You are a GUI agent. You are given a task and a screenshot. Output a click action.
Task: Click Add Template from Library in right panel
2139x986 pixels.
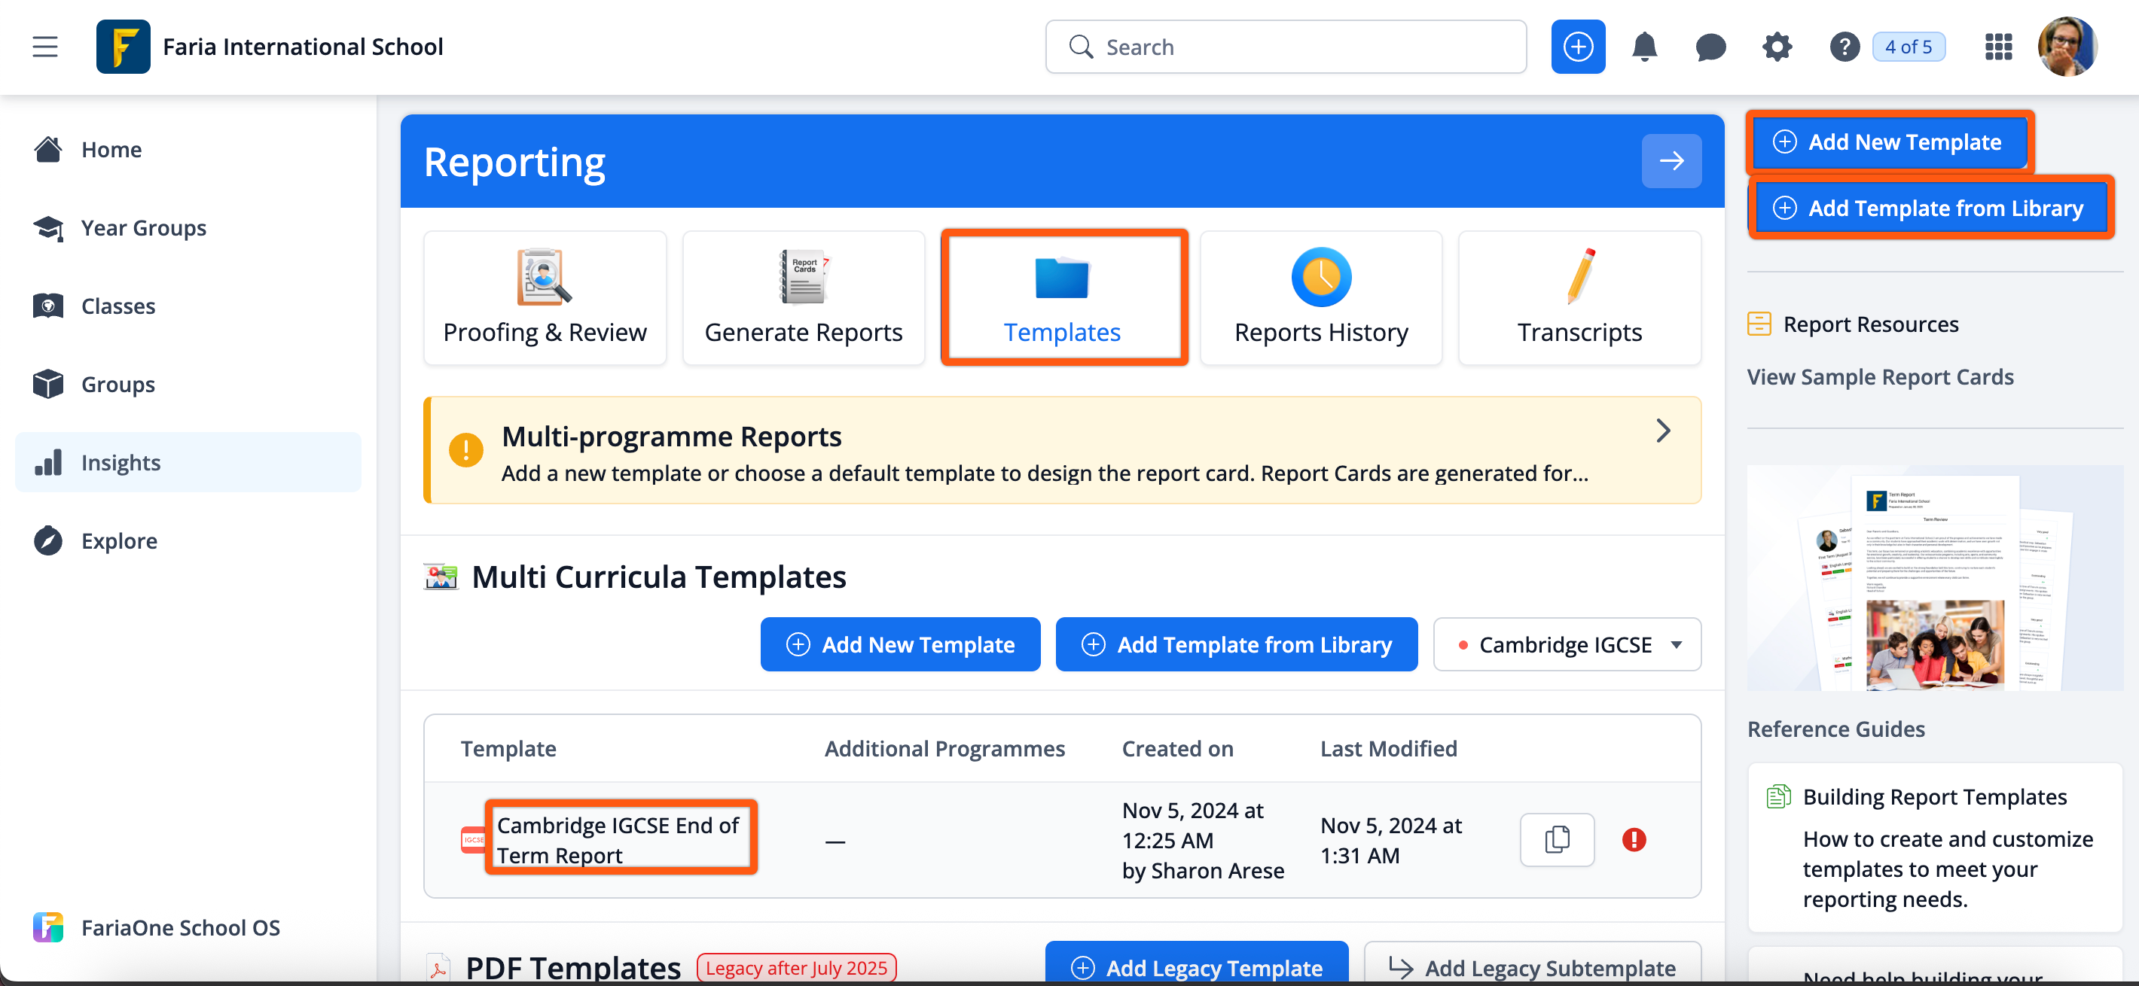(x=1930, y=208)
